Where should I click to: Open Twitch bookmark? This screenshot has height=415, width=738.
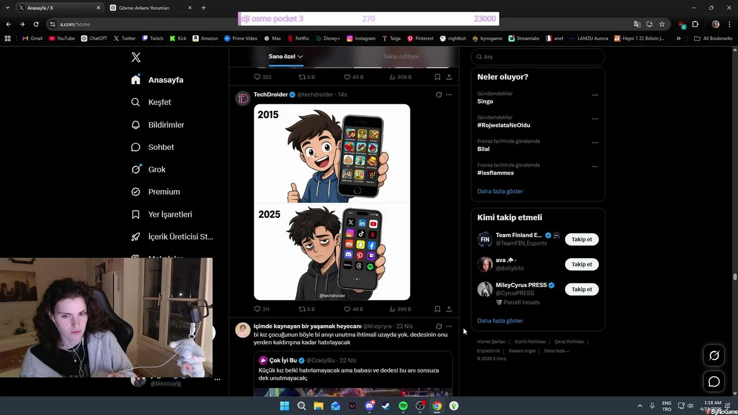[152, 38]
